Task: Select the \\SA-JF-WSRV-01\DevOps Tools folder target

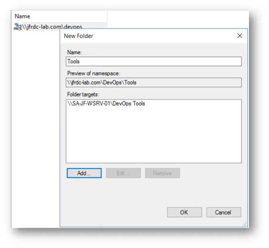Action: point(106,103)
